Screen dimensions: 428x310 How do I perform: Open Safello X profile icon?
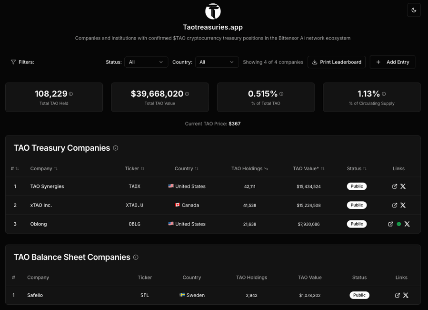pos(406,295)
